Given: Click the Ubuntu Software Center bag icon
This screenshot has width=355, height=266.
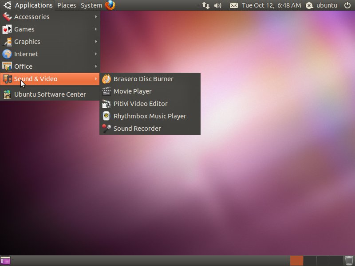Looking at the screenshot, I should (7, 94).
